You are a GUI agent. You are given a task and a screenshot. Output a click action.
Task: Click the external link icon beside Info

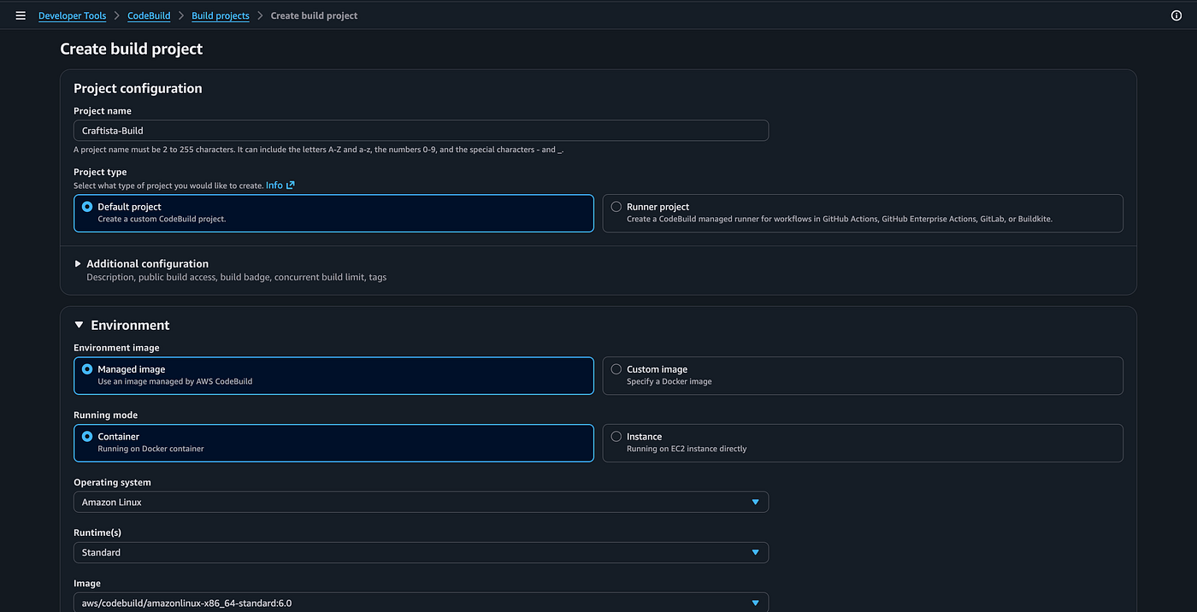[291, 185]
